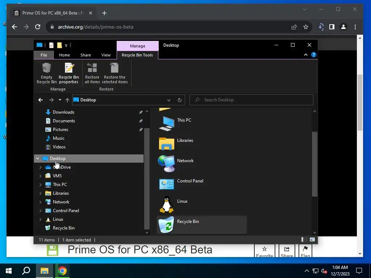Viewport: 371px width, 278px height.
Task: Open Customize Quick Access Toolbar dropdown
Action: click(x=66, y=45)
